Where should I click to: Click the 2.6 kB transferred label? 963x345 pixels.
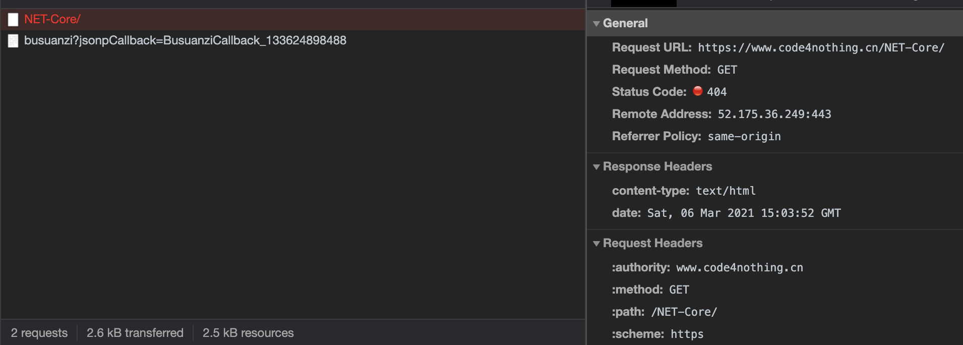click(x=135, y=333)
